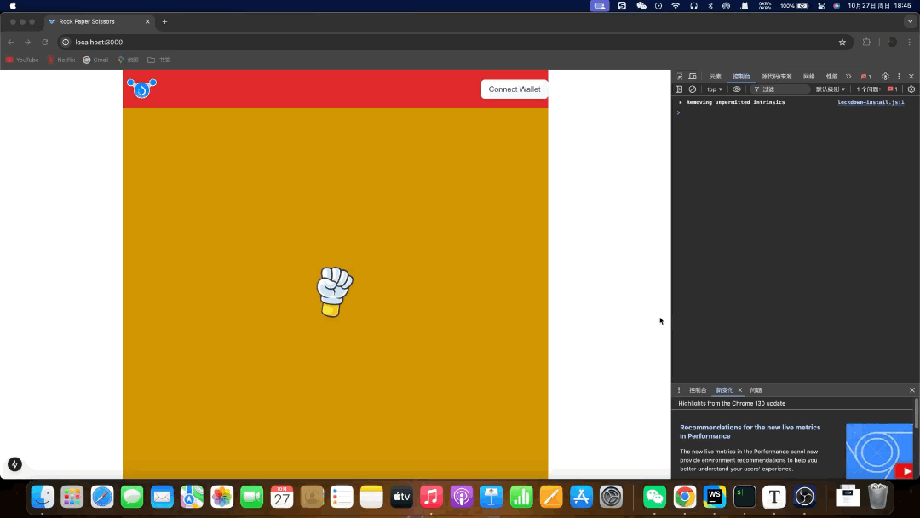The width and height of the screenshot is (920, 518).
Task: Expand the Removing unpermitted intrinsics message
Action: coord(681,102)
